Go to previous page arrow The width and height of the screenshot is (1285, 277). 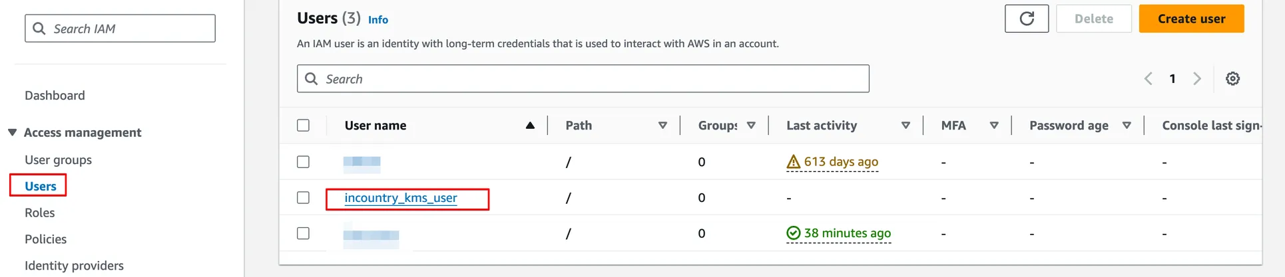tap(1149, 78)
